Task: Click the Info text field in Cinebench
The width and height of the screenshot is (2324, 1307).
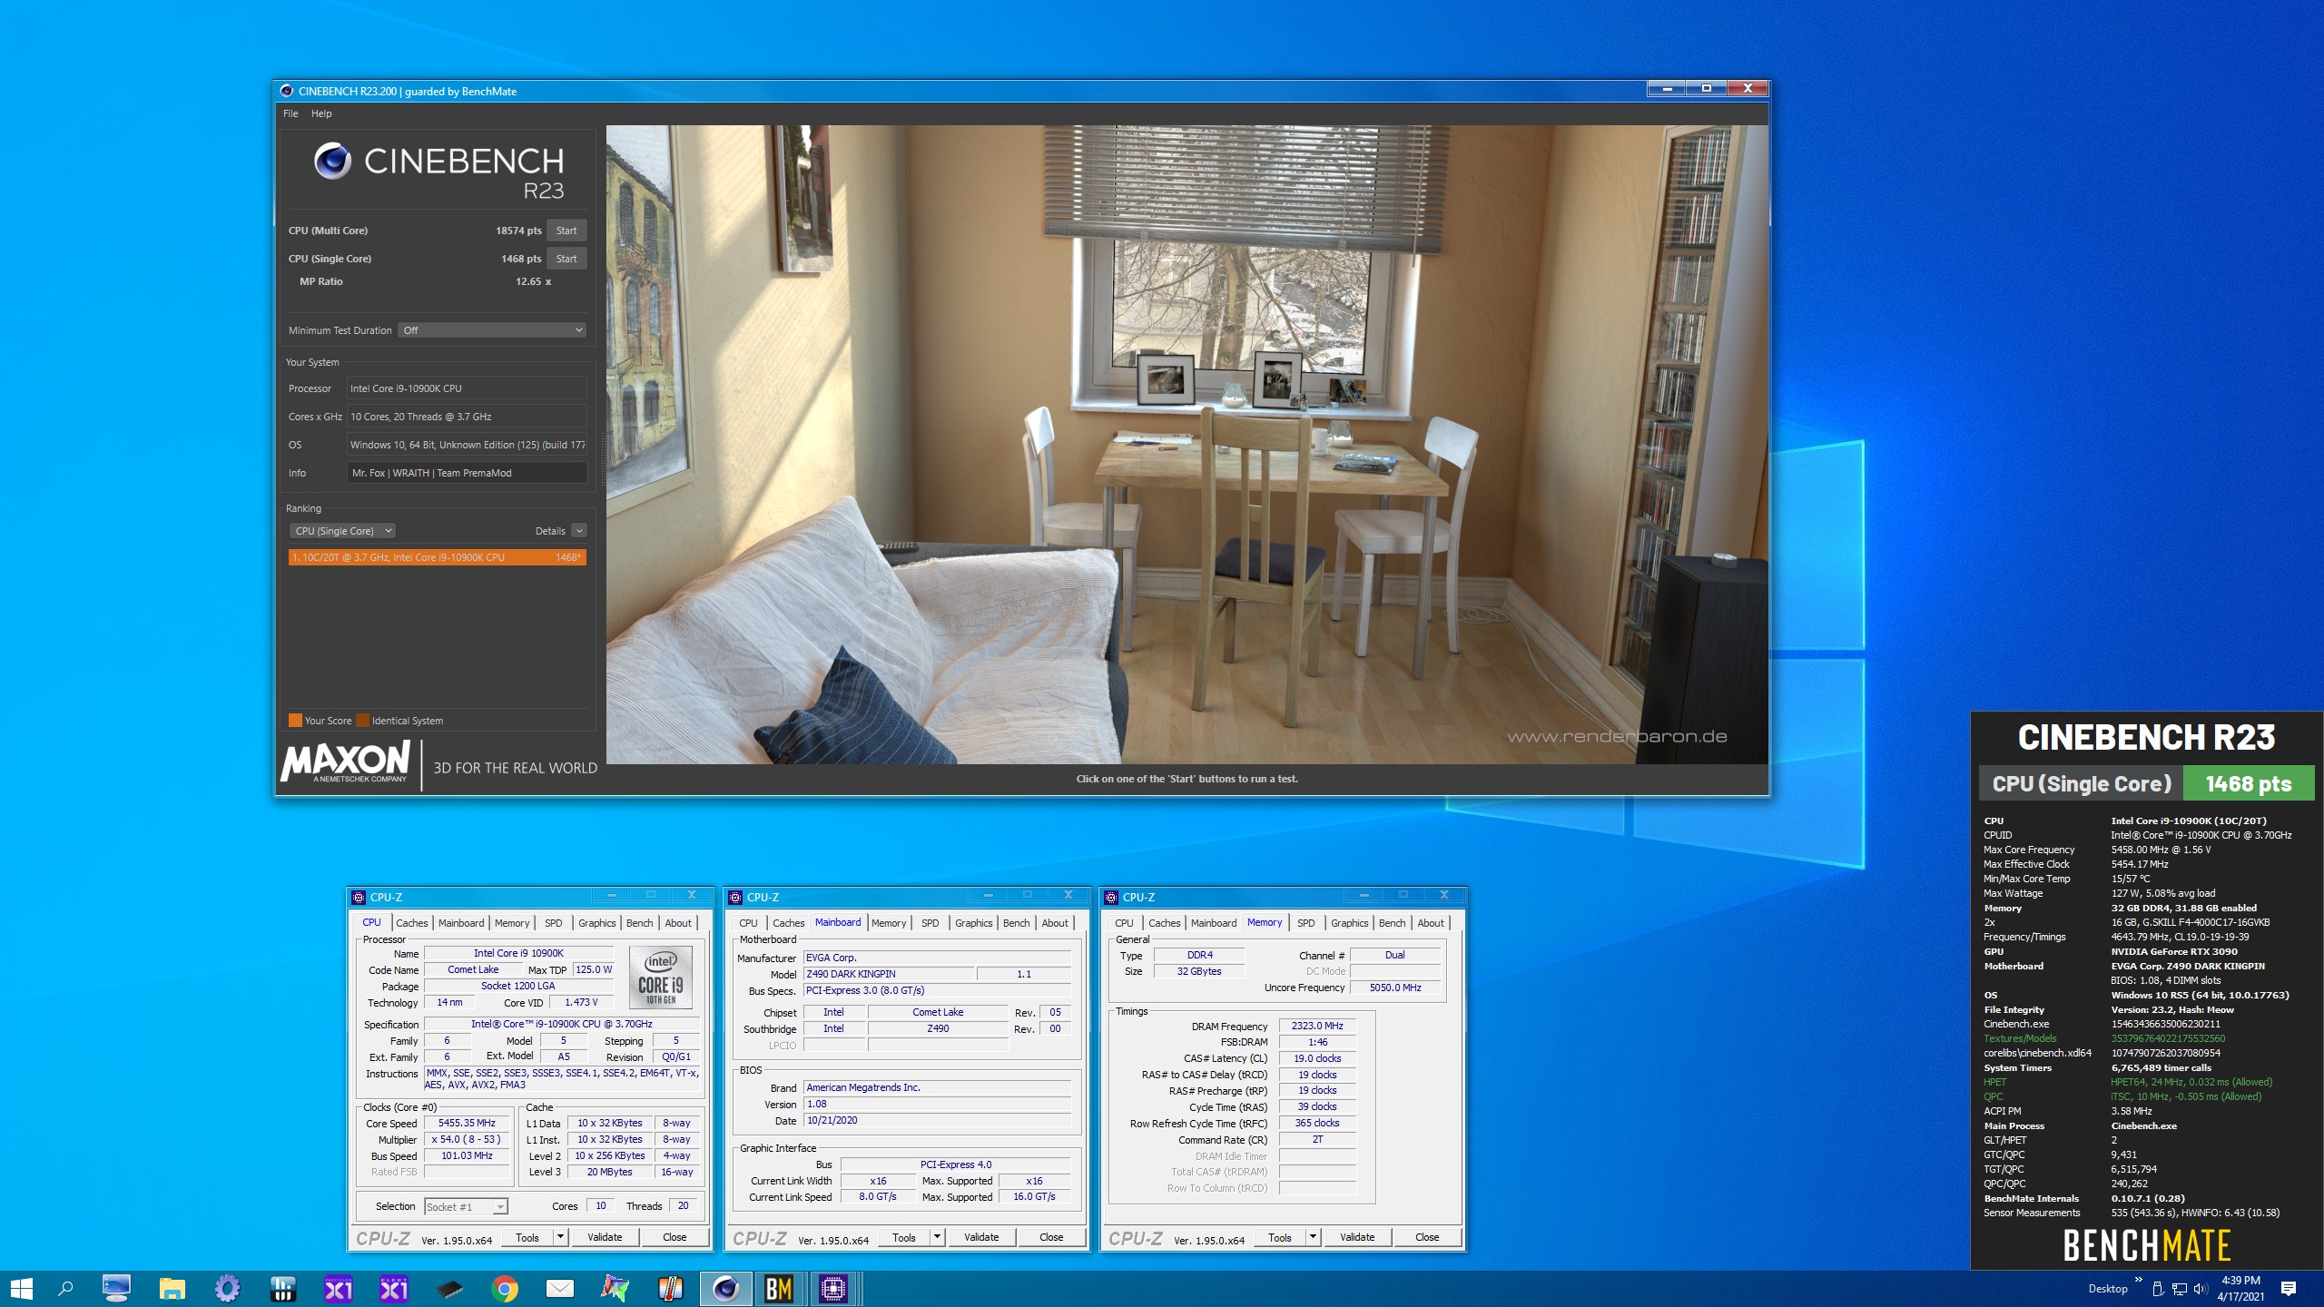Action: pyautogui.click(x=467, y=473)
